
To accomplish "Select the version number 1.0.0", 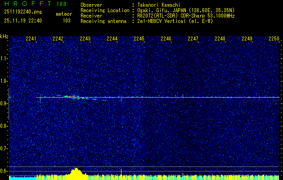I will [x=61, y=4].
